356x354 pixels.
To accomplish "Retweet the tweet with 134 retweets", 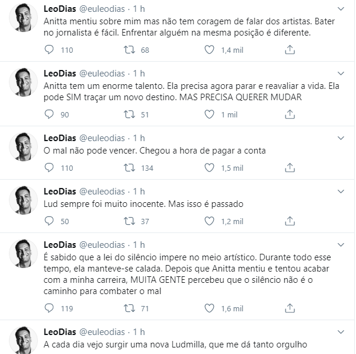I will click(x=129, y=168).
